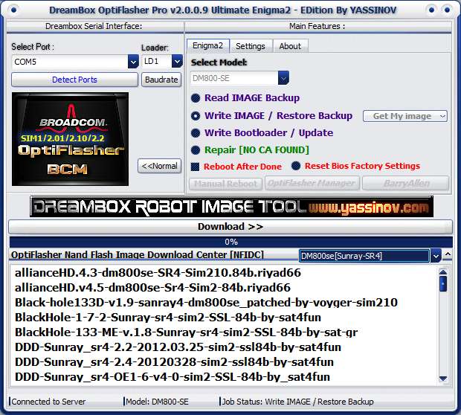Select DDD-Sunray_sr4-OE1-6-v4-0 image
Image resolution: width=461 pixels, height=415 pixels.
173,377
